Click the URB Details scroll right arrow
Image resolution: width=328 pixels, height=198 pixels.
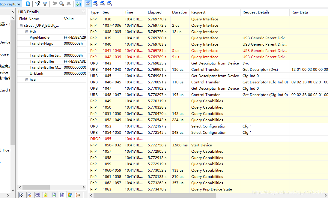83,187
